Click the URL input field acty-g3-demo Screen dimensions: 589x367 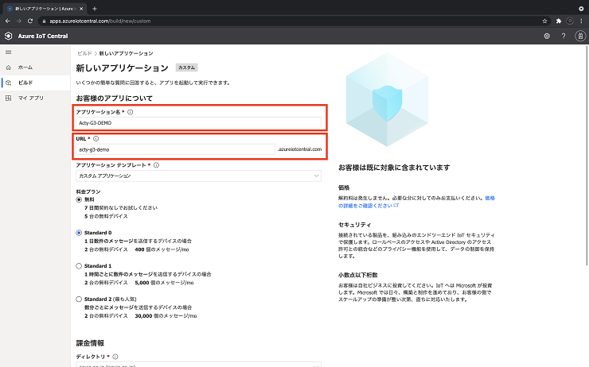[x=175, y=149]
